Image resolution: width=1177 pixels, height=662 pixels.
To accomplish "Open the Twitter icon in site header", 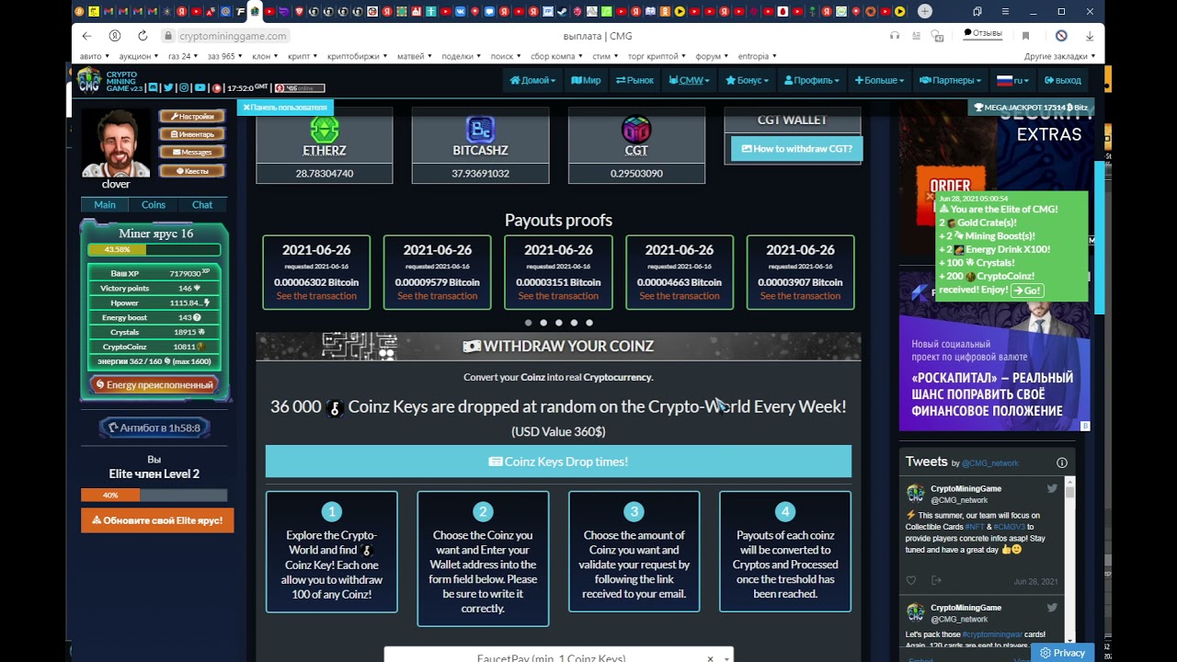I will [x=168, y=87].
